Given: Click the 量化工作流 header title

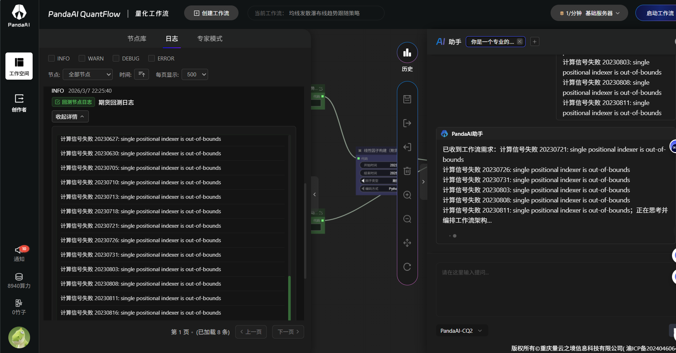Looking at the screenshot, I should [152, 13].
